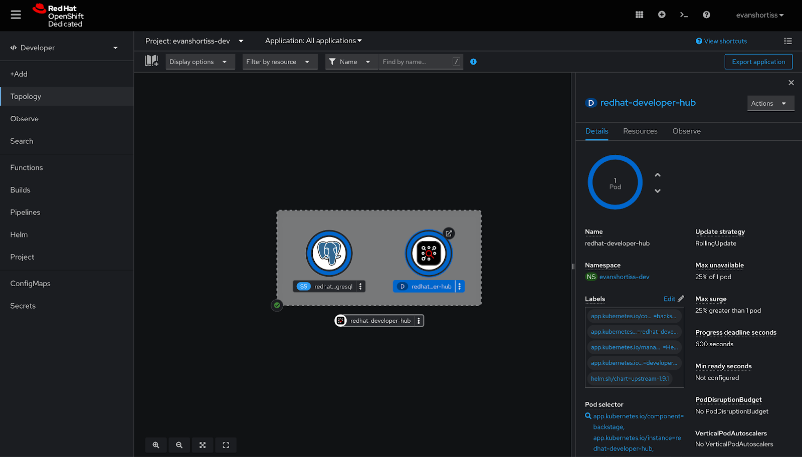Open Display options dropdown
The height and width of the screenshot is (457, 802).
point(200,62)
